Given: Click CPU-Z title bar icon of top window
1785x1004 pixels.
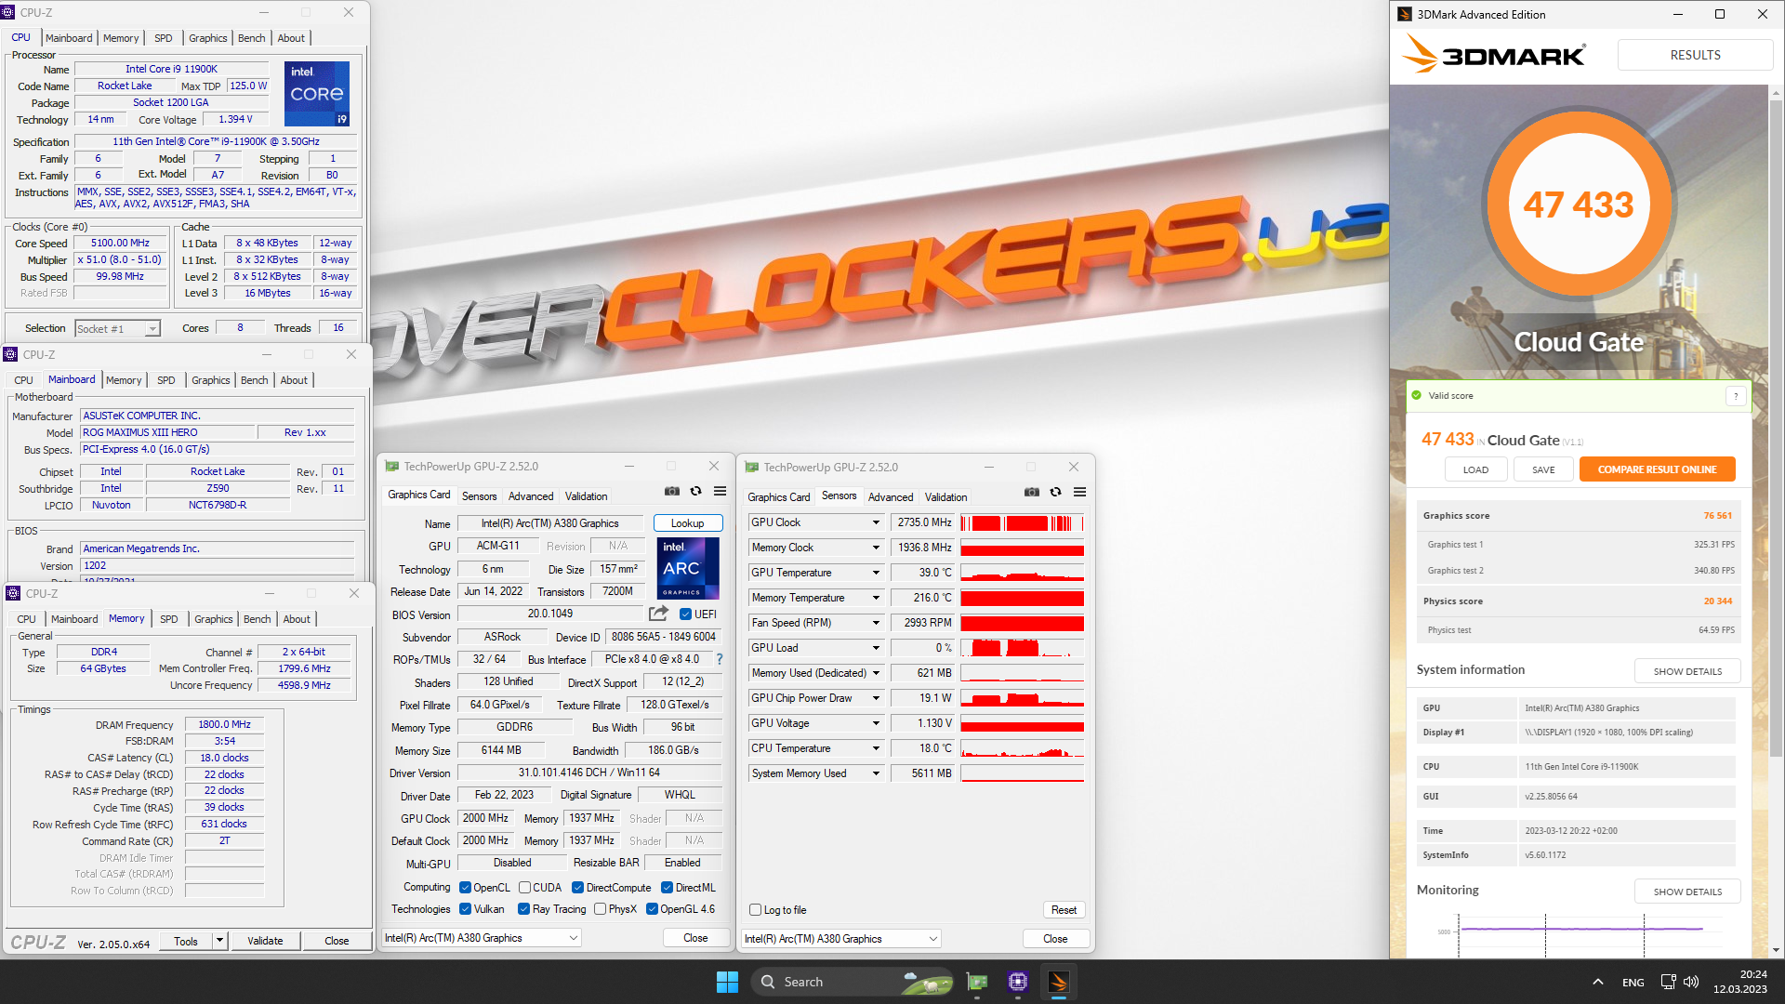Looking at the screenshot, I should click(x=8, y=12).
